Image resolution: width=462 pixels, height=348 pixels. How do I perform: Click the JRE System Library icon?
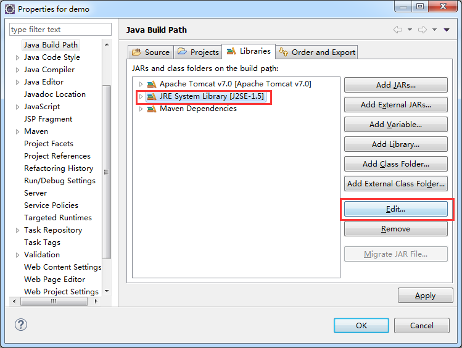pos(152,97)
